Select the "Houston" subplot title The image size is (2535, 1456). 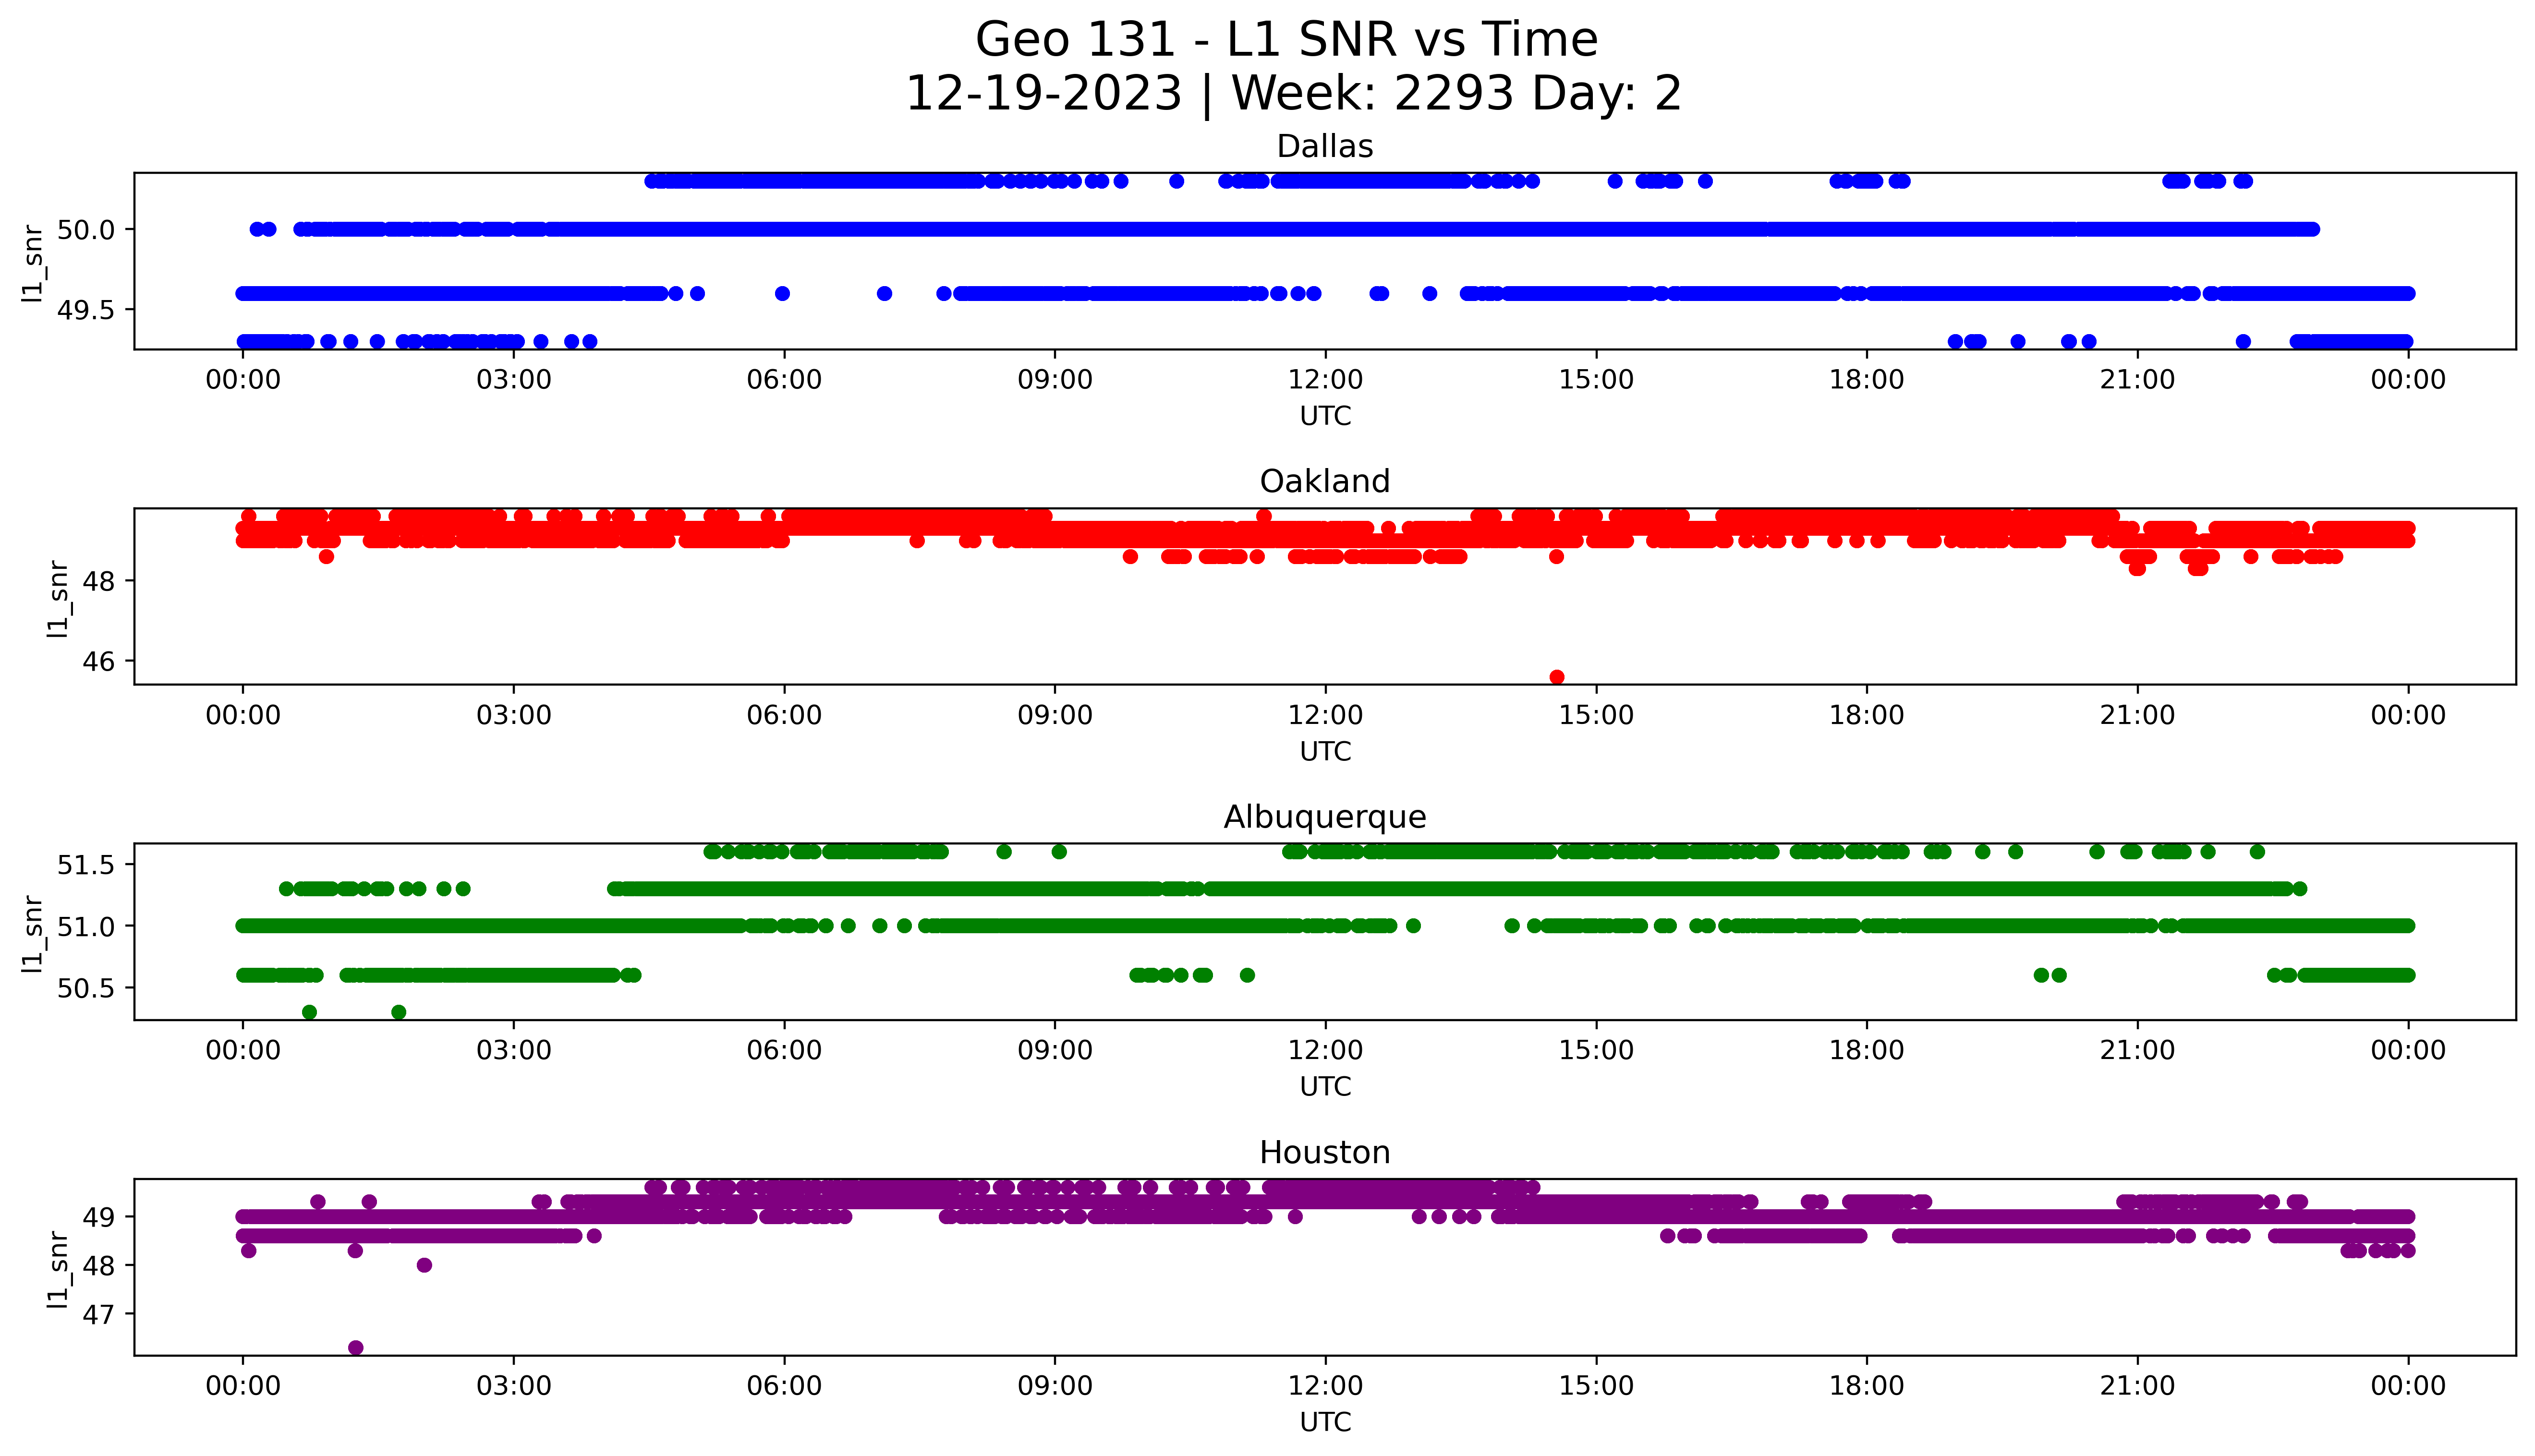coord(1325,1153)
